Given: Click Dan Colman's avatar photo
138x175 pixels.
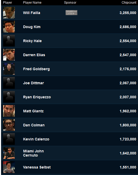Looking at the screenshot, I should click(x=9, y=125).
